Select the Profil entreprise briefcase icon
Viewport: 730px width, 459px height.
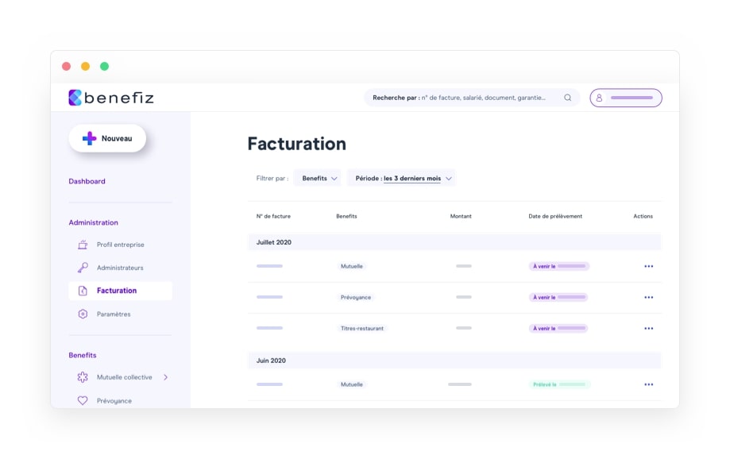coord(83,245)
